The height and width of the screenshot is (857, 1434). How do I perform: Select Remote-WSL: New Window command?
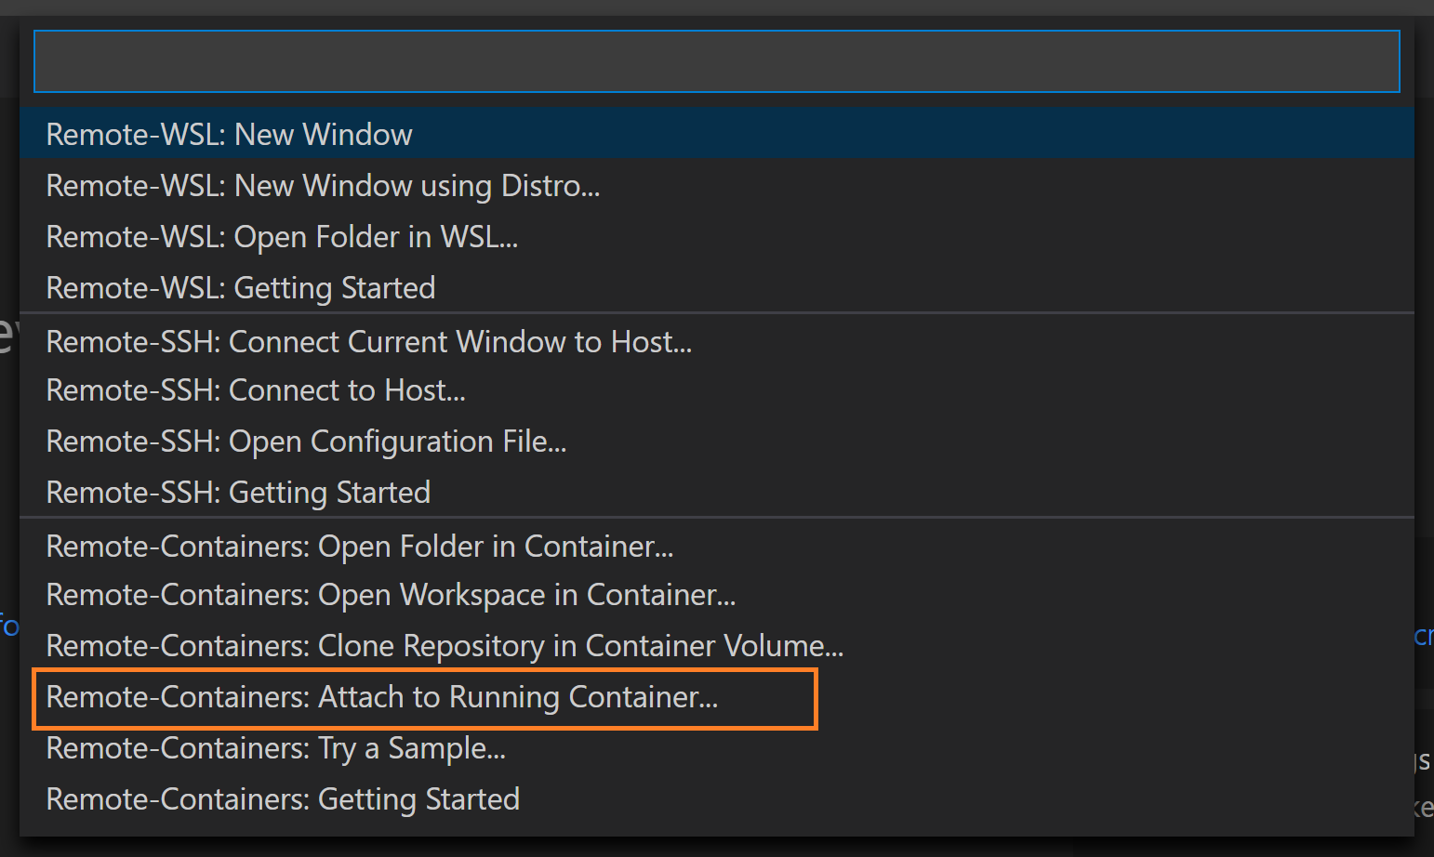(716, 134)
